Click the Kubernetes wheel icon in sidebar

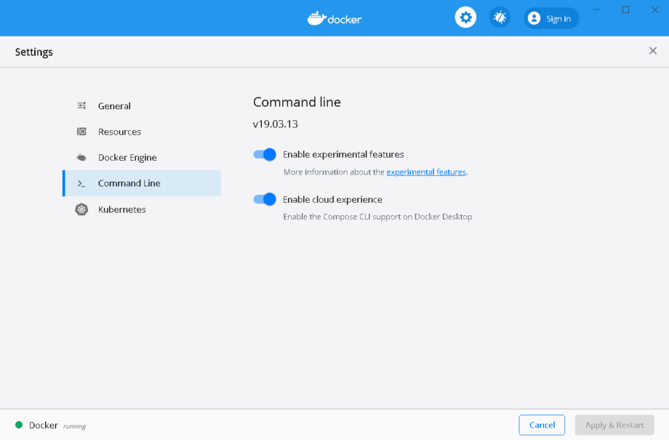point(81,209)
